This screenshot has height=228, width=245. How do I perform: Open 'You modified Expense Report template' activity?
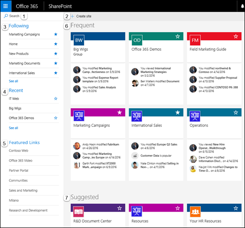[x=100, y=80]
